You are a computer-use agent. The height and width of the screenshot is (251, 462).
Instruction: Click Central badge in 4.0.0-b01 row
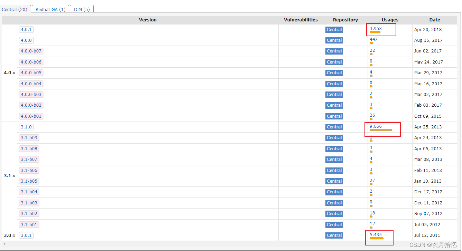[x=334, y=116]
